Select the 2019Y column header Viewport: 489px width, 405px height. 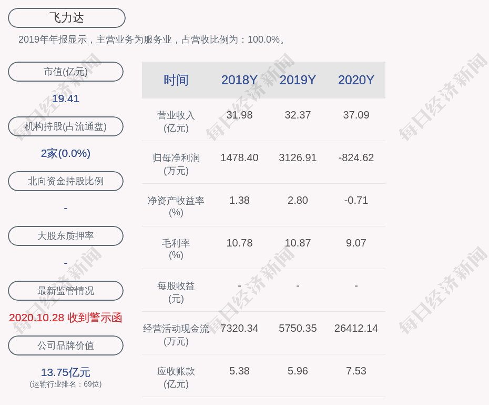click(298, 80)
